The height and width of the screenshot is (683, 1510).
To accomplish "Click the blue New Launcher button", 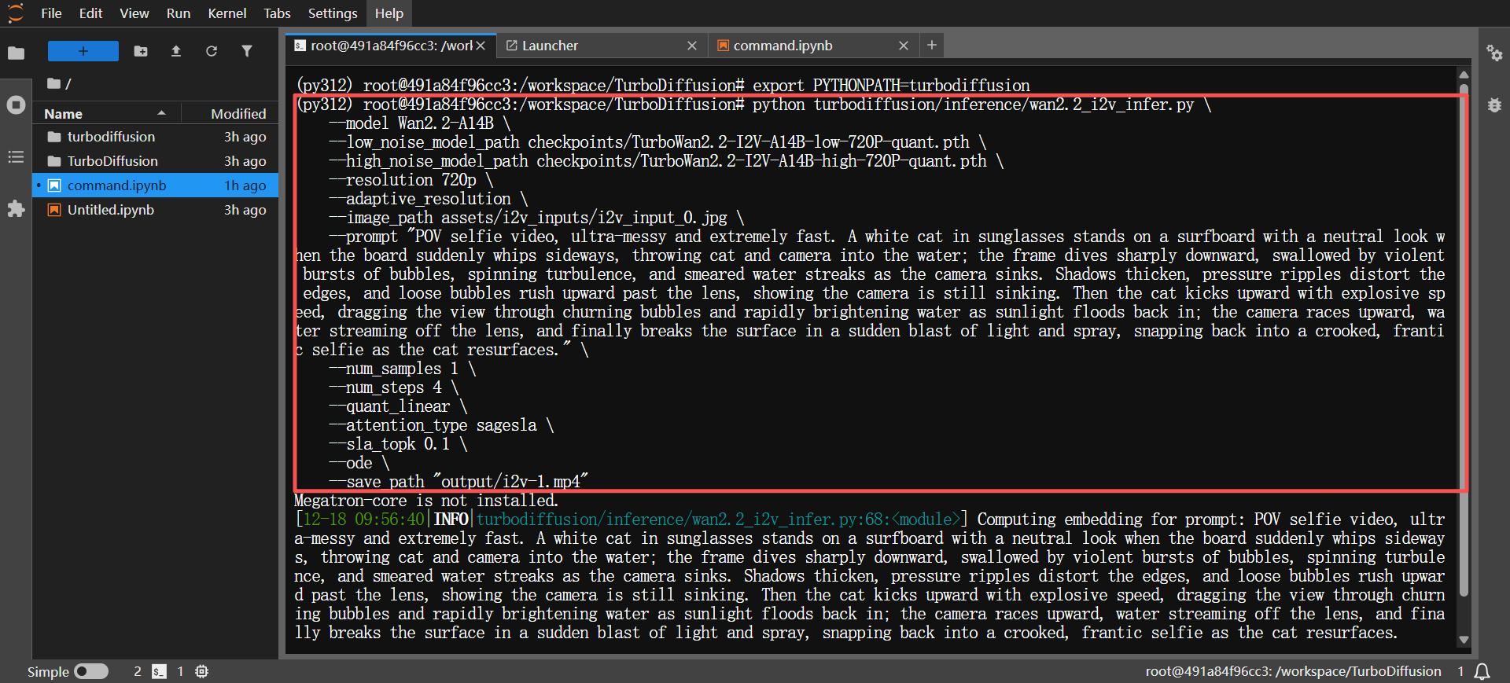I will 83,51.
